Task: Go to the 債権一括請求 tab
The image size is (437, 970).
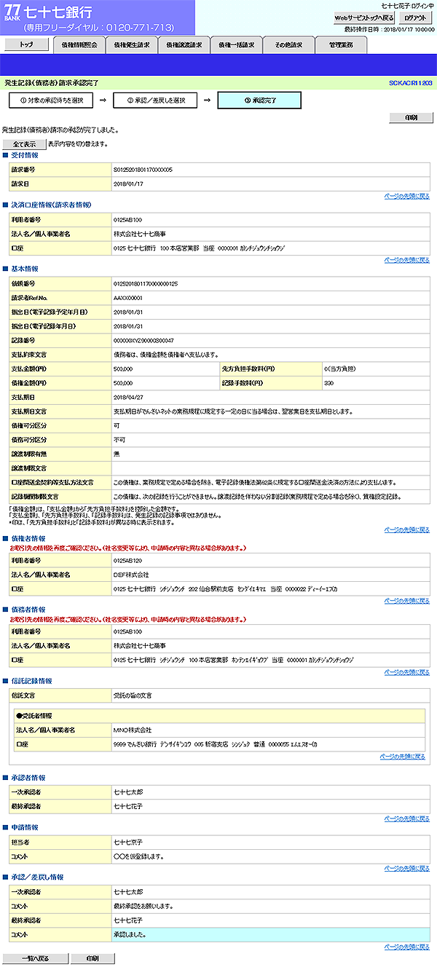Action: click(236, 44)
